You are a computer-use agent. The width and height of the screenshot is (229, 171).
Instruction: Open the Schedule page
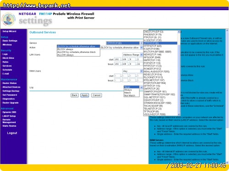click(7, 70)
